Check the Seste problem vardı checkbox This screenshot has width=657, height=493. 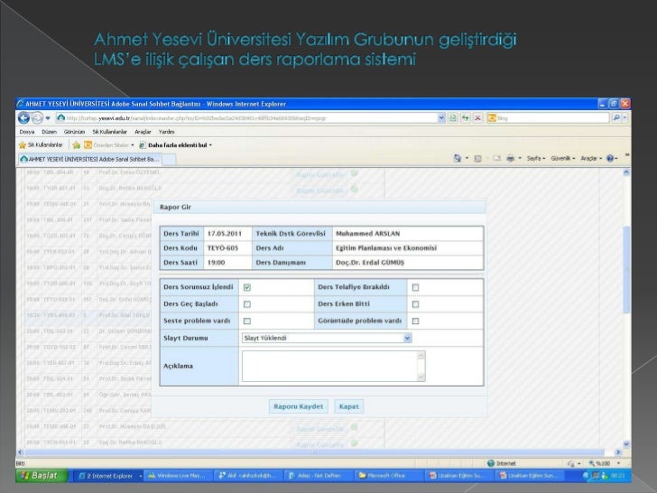click(x=247, y=321)
